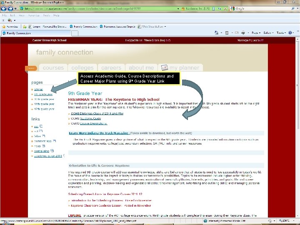The height and width of the screenshot is (225, 300).
Task: Open the CCHS Academic Guide link
Action: click(x=90, y=118)
